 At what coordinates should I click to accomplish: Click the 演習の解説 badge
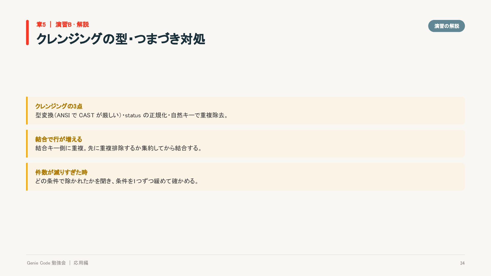446,26
